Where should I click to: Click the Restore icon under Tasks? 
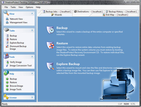pyautogui.click(x=7, y=39)
